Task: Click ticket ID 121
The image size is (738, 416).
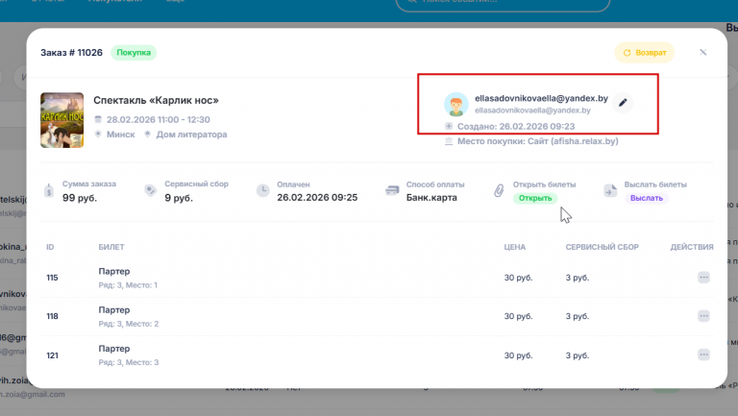Action: point(52,355)
